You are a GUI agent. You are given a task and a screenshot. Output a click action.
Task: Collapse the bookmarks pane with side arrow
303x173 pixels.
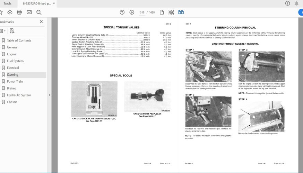point(50,95)
